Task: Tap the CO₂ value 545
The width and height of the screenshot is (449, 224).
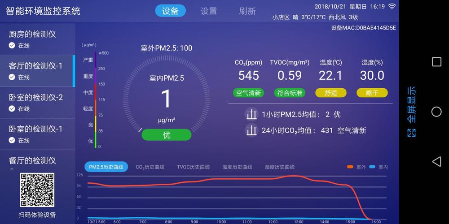Action: pos(249,75)
